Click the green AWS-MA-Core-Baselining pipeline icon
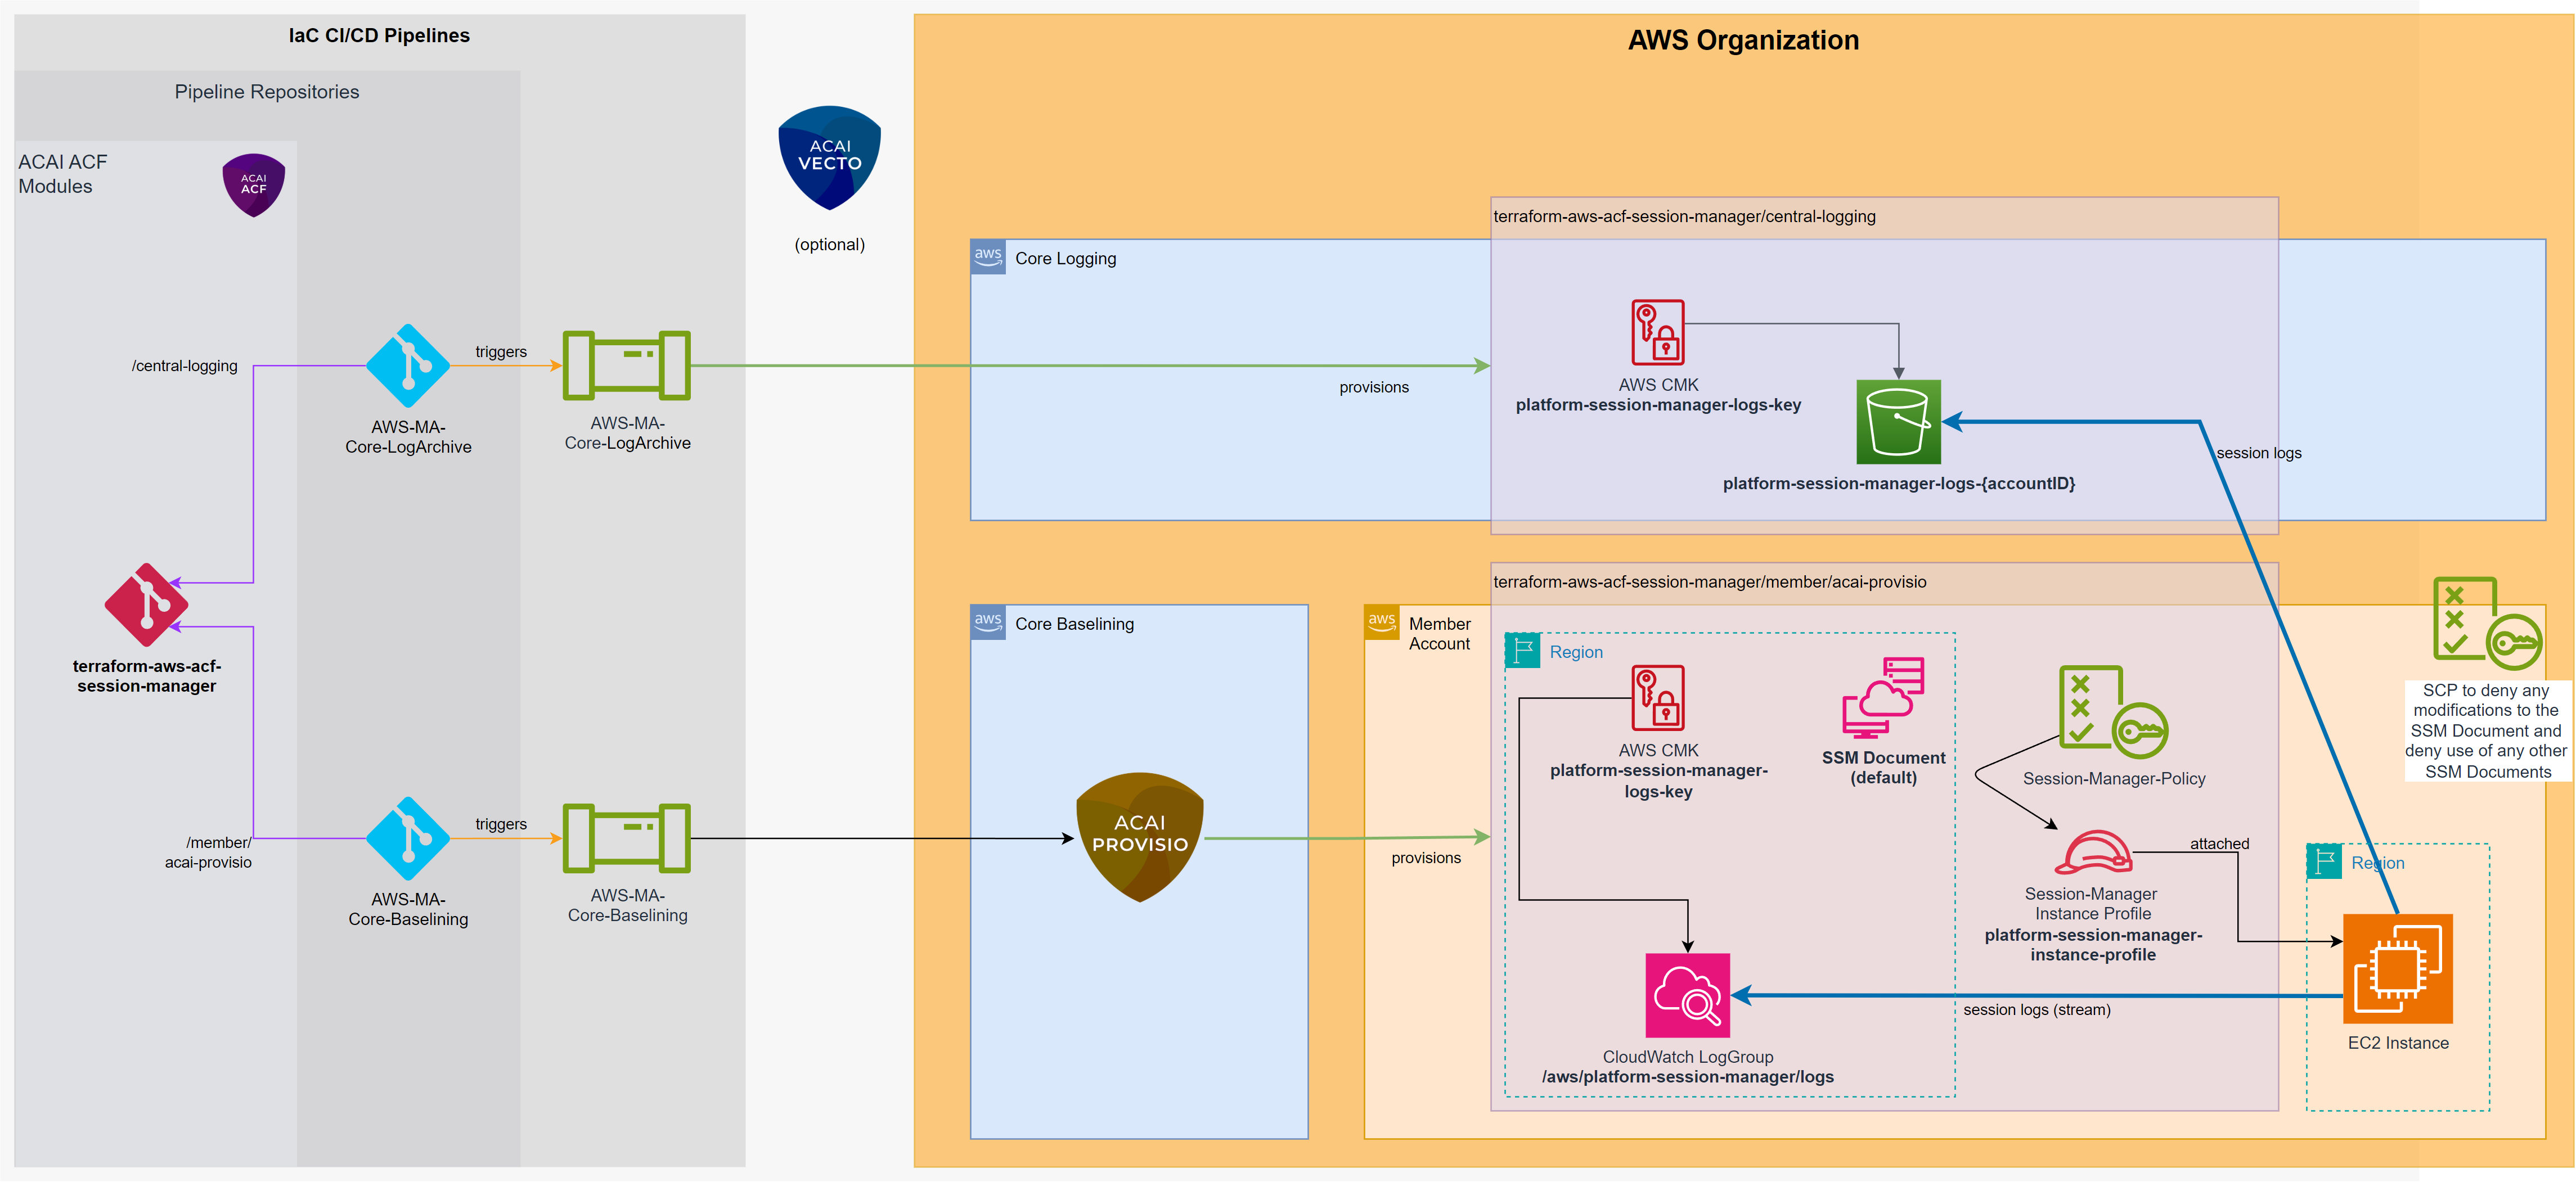Screen dimensions: 2576x1182 tap(626, 838)
